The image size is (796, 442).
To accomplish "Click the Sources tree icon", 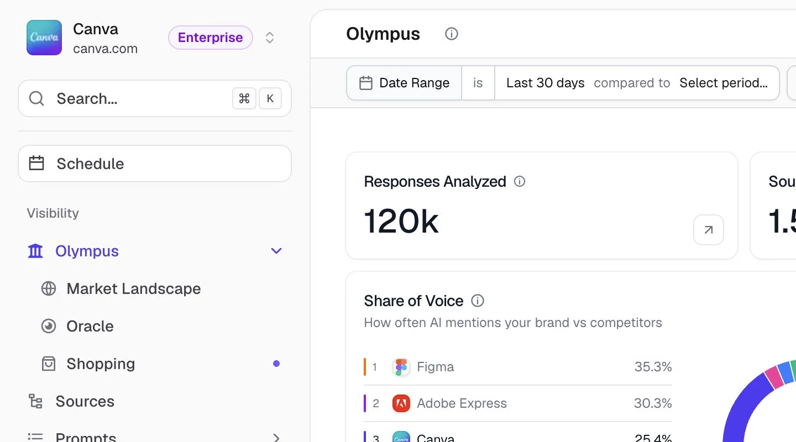I will tap(35, 401).
